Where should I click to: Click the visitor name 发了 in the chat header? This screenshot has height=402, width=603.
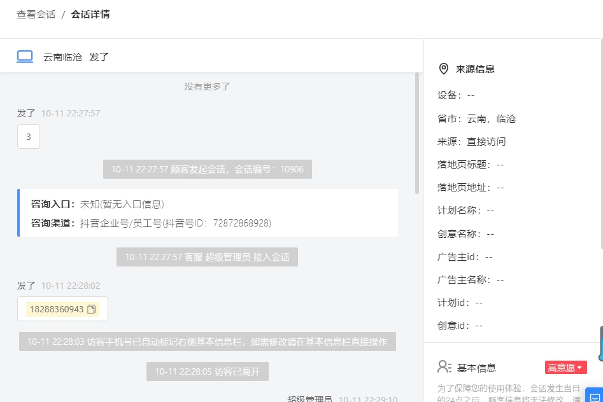click(99, 57)
